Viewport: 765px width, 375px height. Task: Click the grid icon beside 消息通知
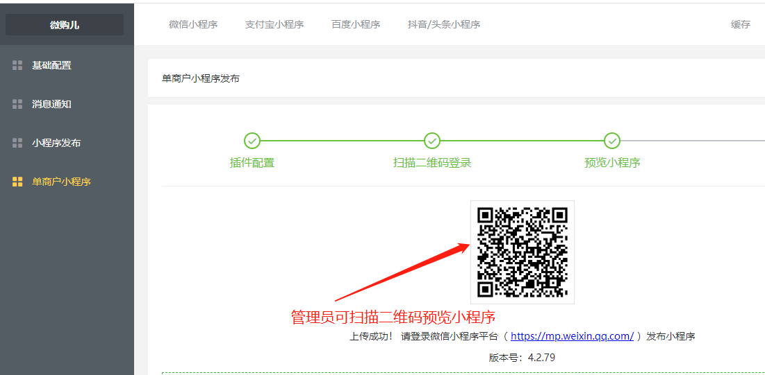(x=17, y=104)
